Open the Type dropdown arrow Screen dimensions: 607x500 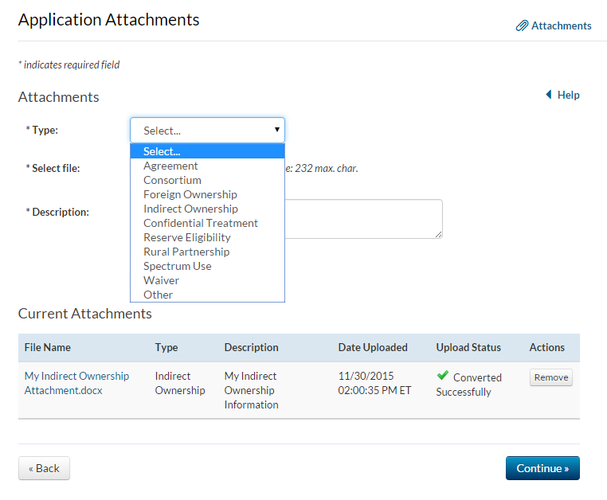click(x=276, y=130)
